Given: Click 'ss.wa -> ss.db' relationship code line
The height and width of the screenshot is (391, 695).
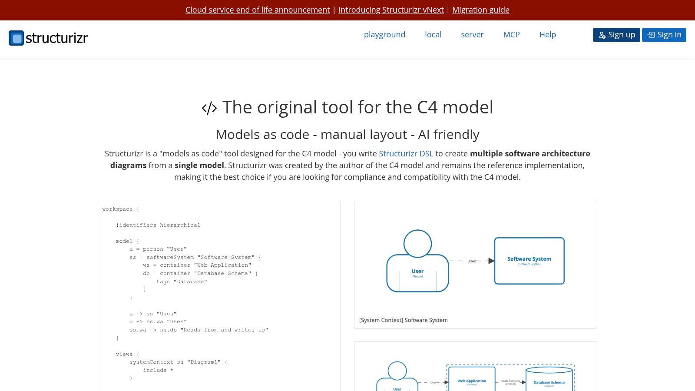Looking at the screenshot, I should [199, 330].
